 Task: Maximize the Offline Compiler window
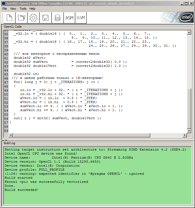pyautogui.click(x=186, y=3)
